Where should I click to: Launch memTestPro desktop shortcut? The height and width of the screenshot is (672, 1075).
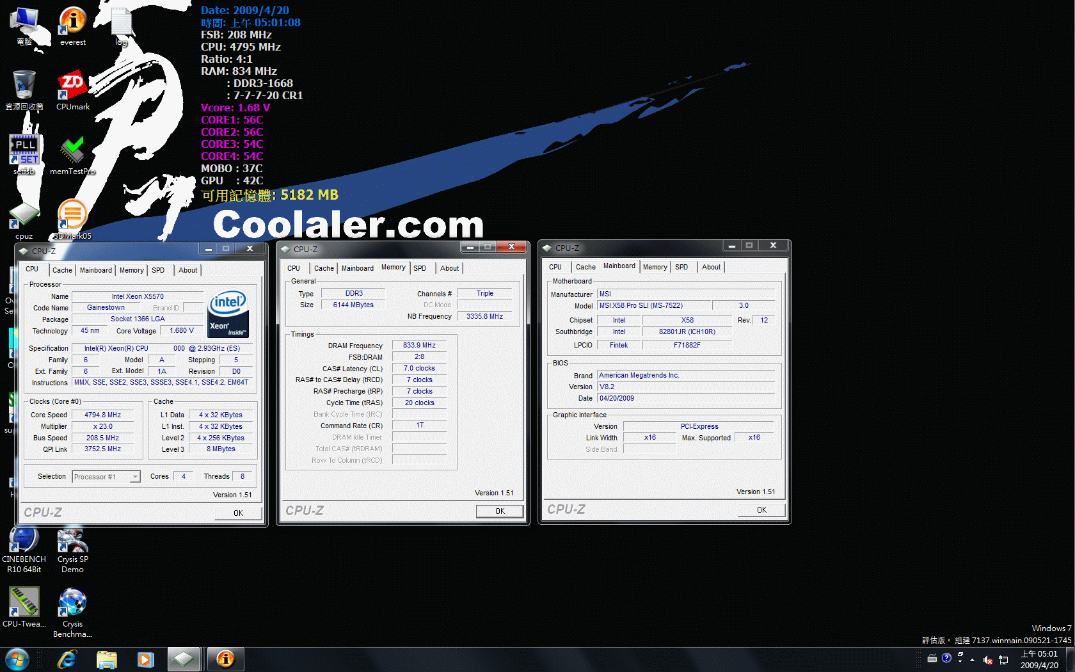pos(72,154)
